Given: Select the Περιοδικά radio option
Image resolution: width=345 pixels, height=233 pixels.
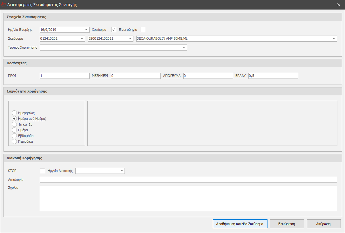Looking at the screenshot, I should pos(14,141).
